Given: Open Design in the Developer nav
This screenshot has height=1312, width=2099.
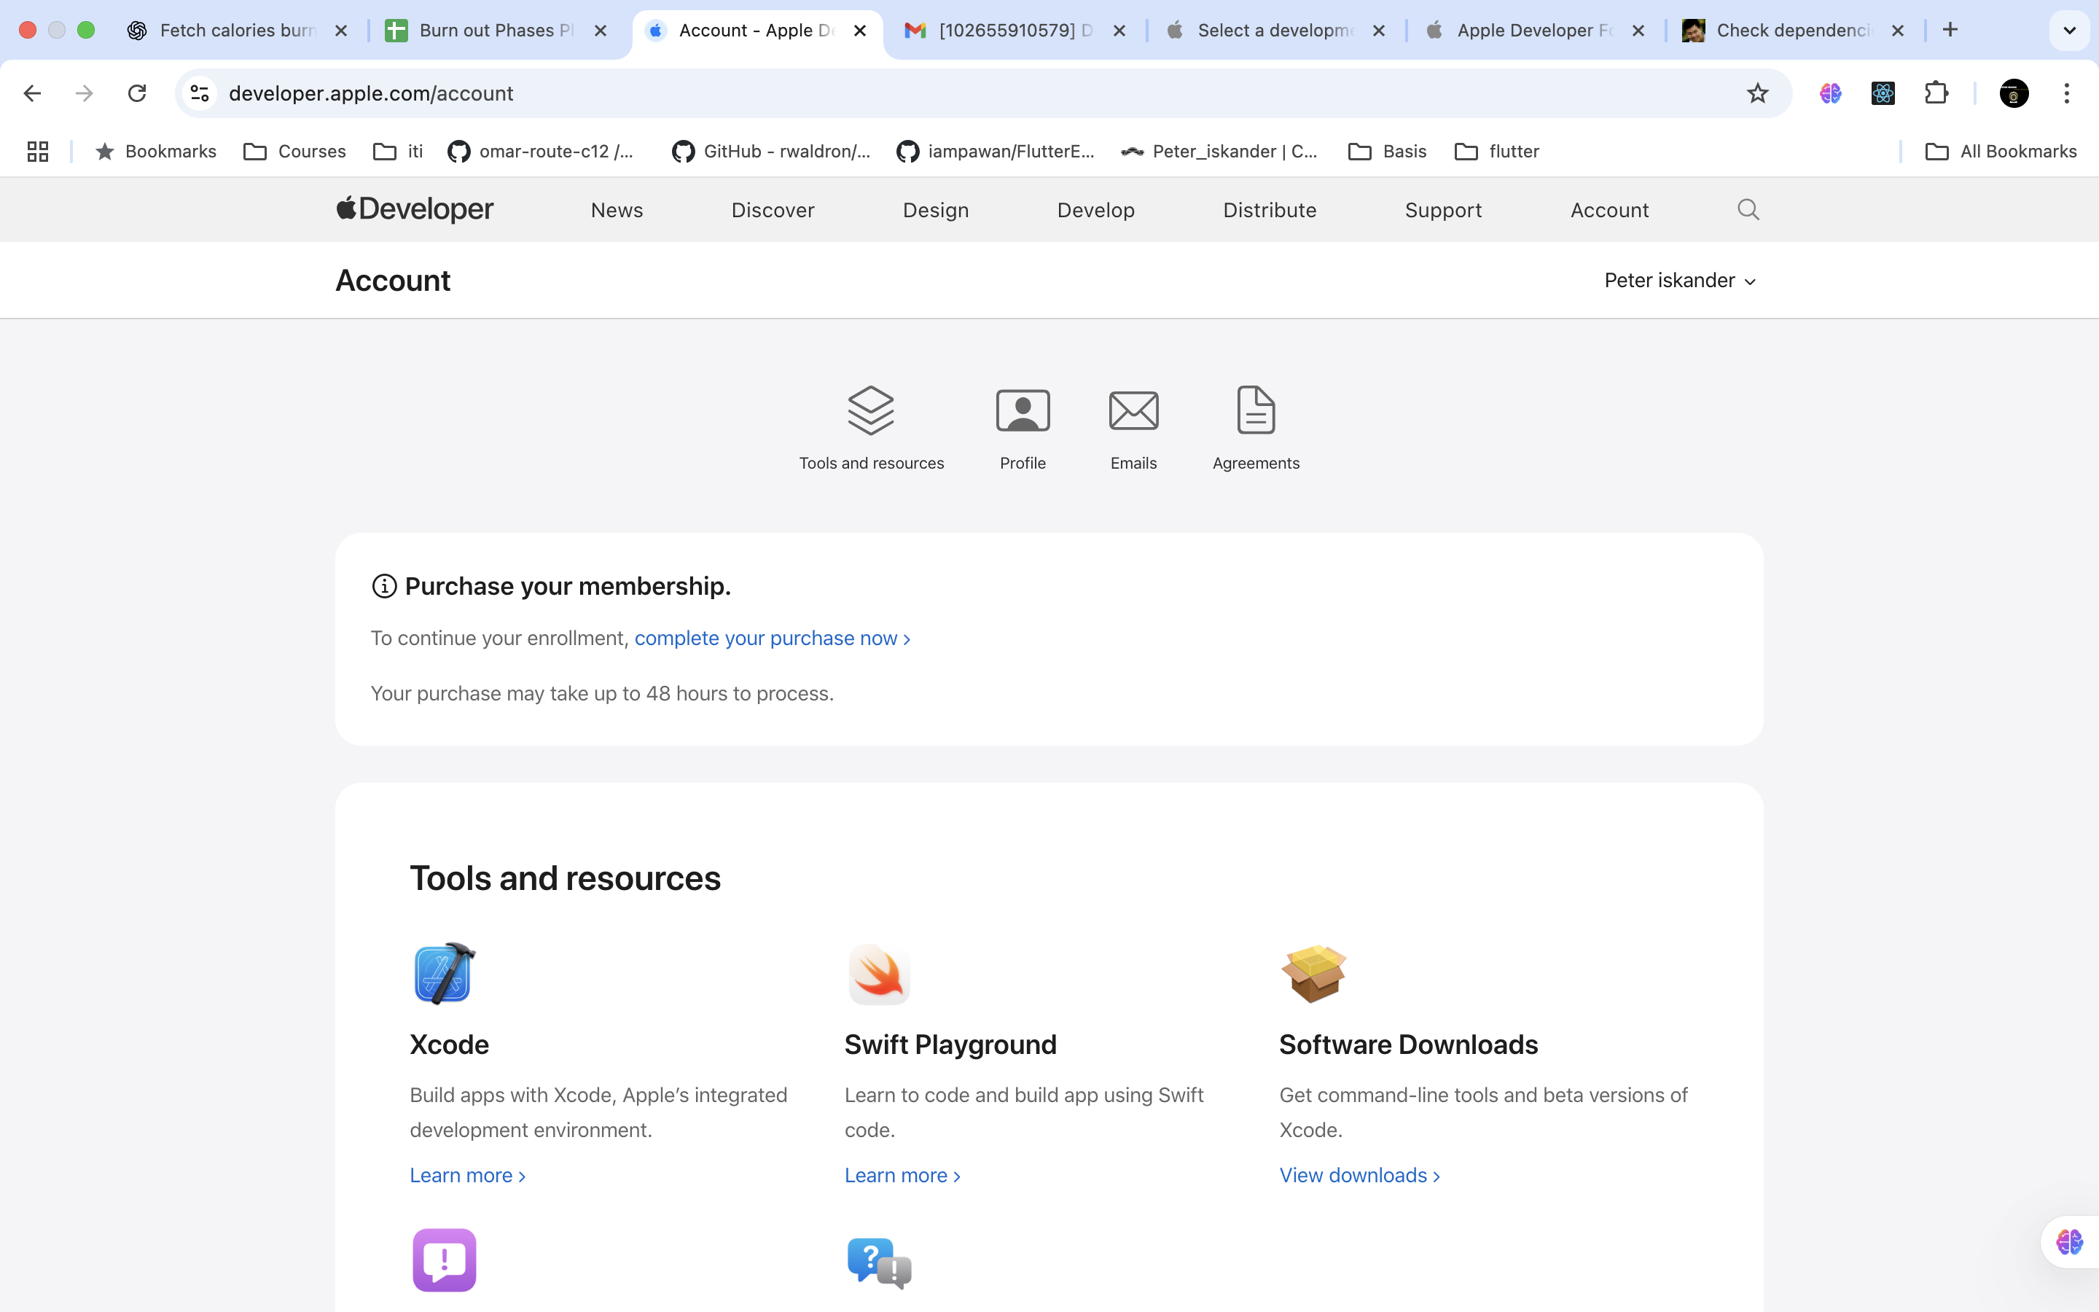Looking at the screenshot, I should [935, 210].
